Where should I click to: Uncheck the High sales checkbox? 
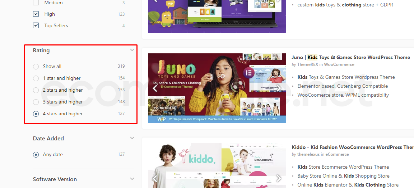click(x=36, y=14)
